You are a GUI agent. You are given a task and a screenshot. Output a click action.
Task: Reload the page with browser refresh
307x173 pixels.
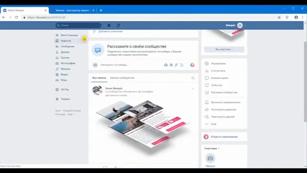[x=16, y=17]
